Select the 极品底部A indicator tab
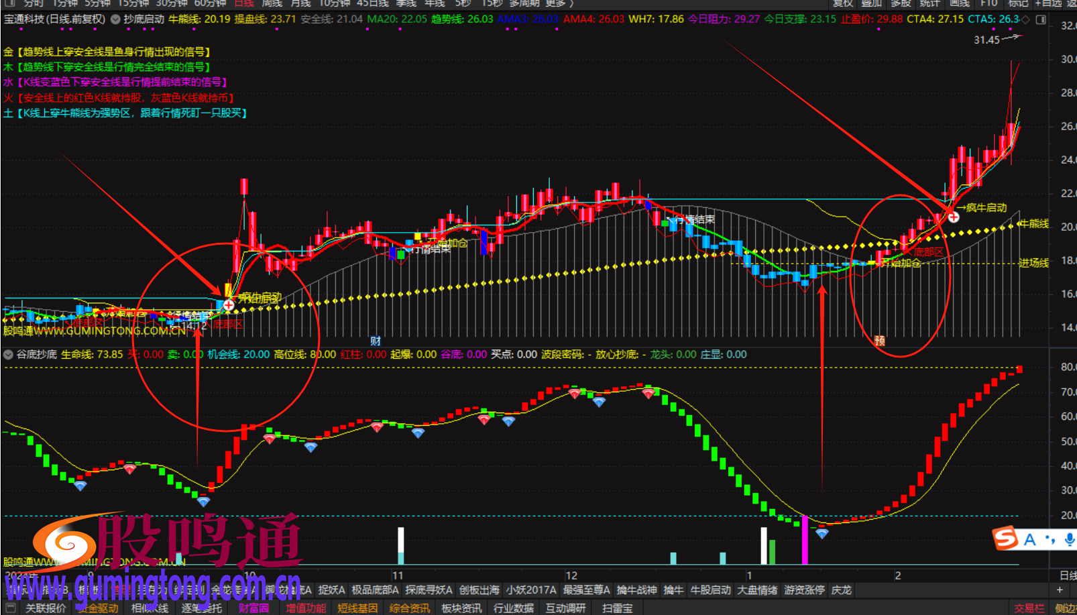Screen dimensions: 1077x615 point(375,590)
